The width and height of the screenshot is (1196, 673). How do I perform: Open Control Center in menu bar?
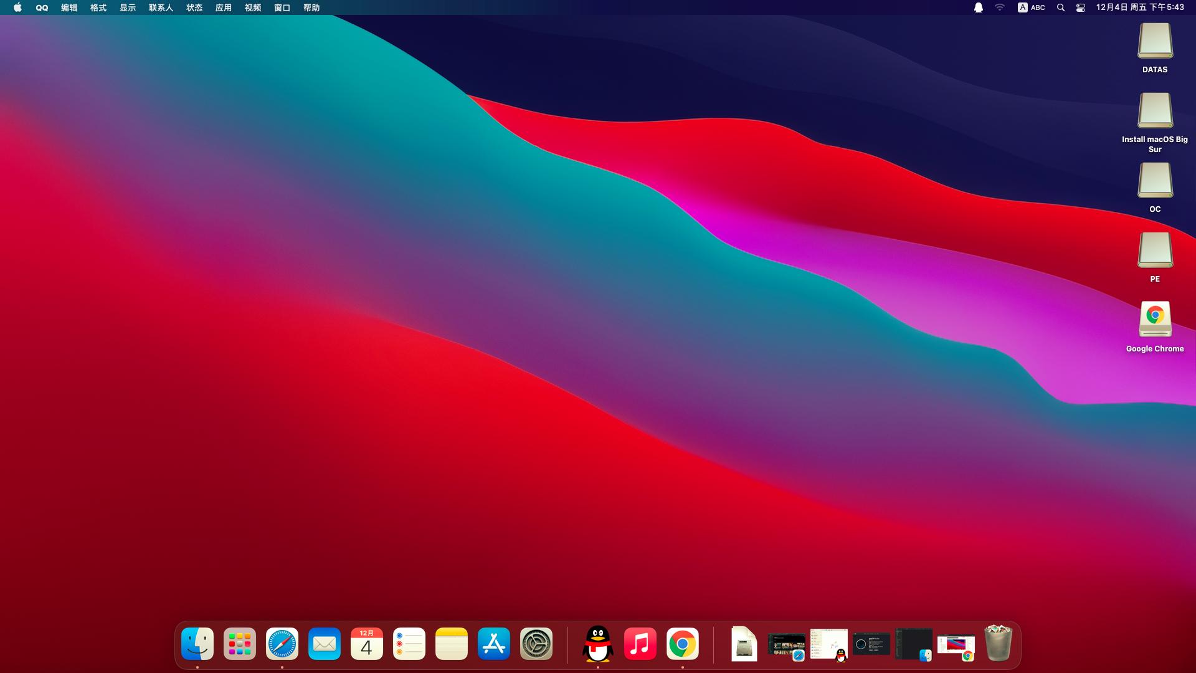[1081, 7]
